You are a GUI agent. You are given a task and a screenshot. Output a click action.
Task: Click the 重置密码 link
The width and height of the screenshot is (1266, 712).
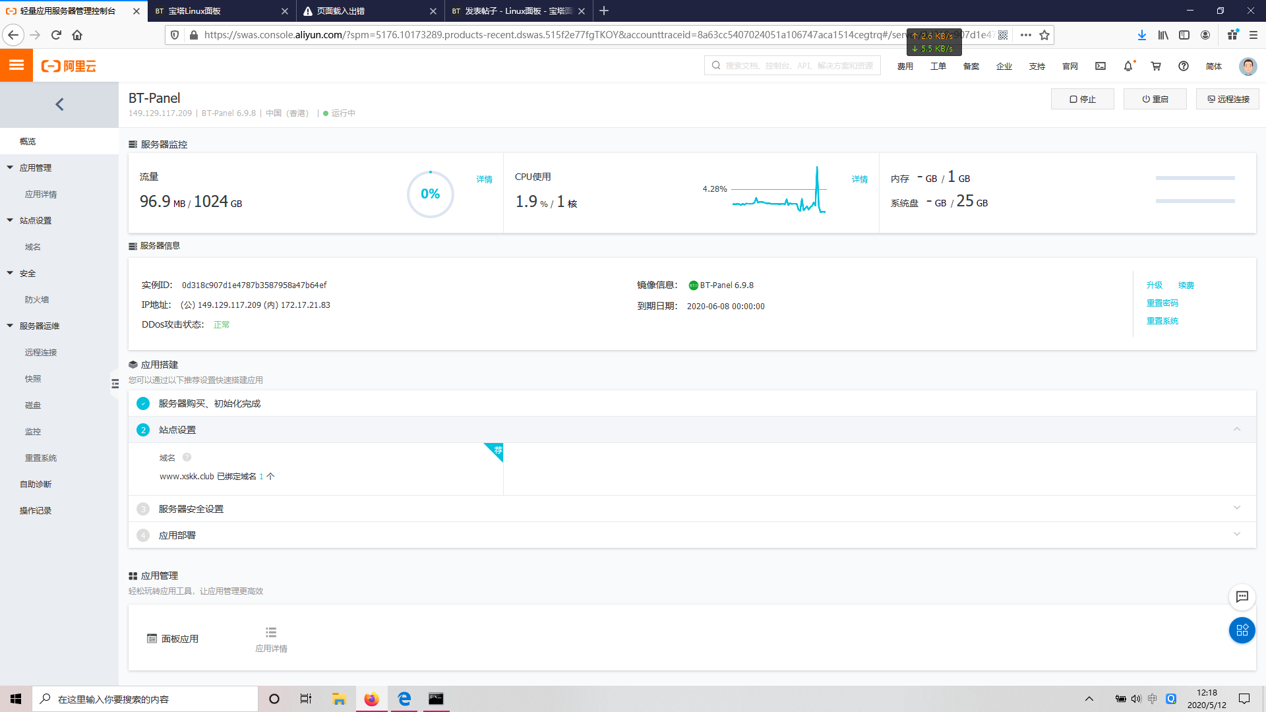[x=1162, y=303]
